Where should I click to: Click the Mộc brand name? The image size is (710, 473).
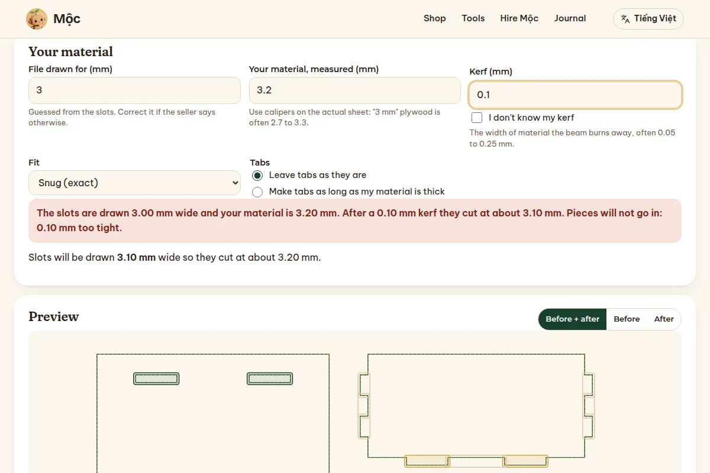[x=67, y=19]
